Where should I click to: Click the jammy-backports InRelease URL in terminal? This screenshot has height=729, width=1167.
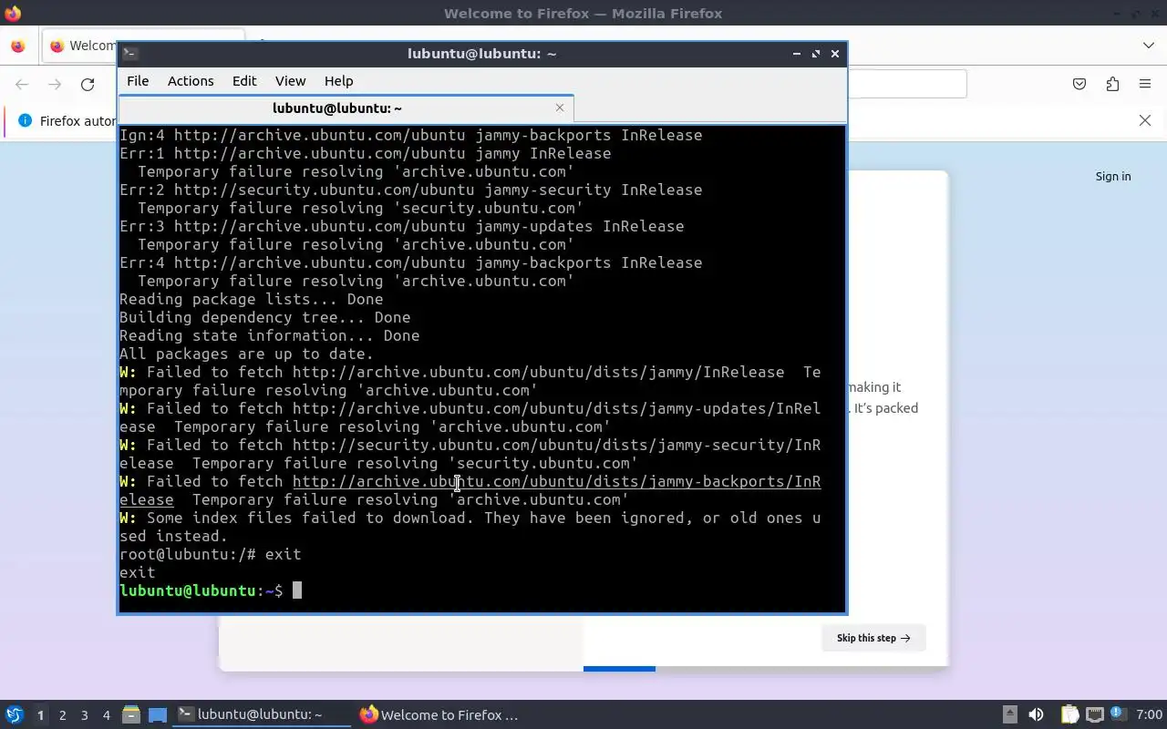pos(556,481)
